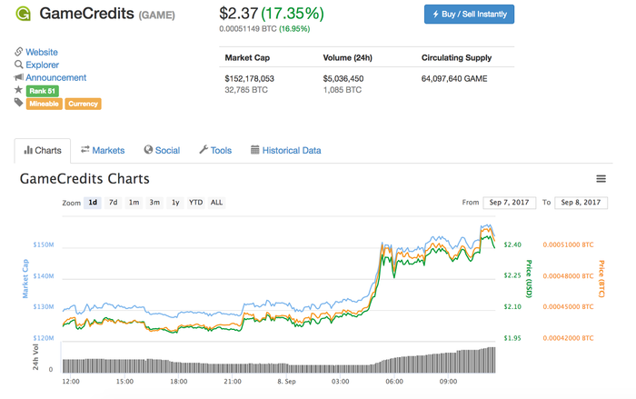The image size is (636, 399).
Task: Click the megaphone icon beside Announcement
Action: click(x=19, y=77)
